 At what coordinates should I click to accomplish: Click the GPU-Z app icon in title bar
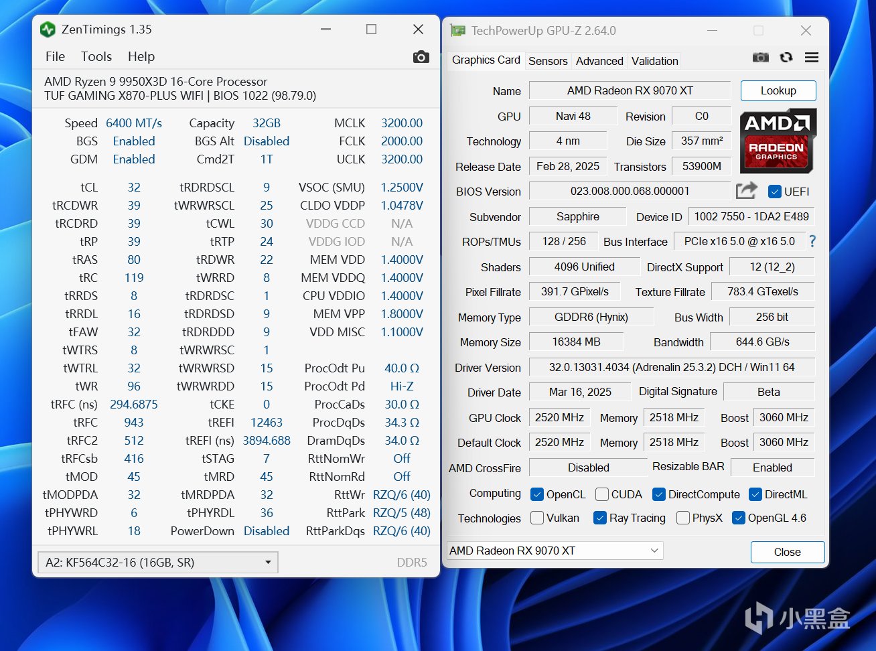click(x=458, y=31)
